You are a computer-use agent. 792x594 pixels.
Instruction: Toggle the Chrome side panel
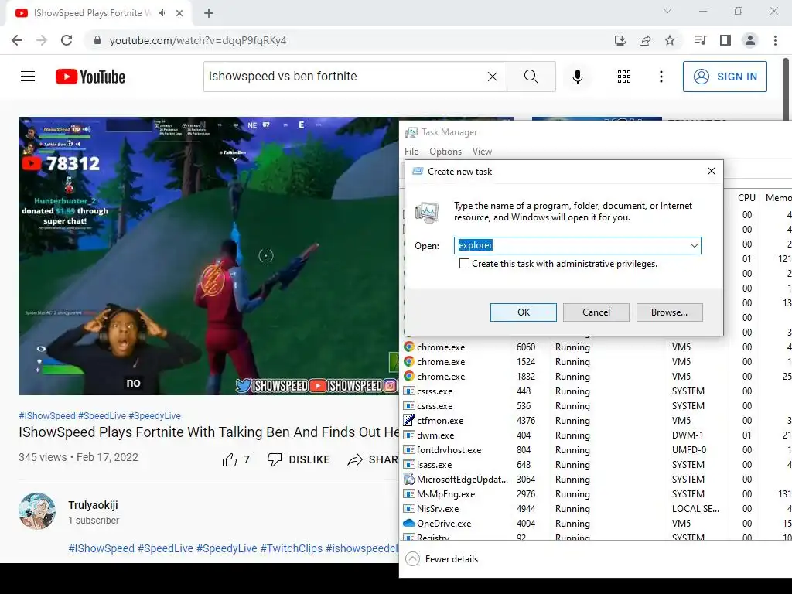[x=725, y=40]
